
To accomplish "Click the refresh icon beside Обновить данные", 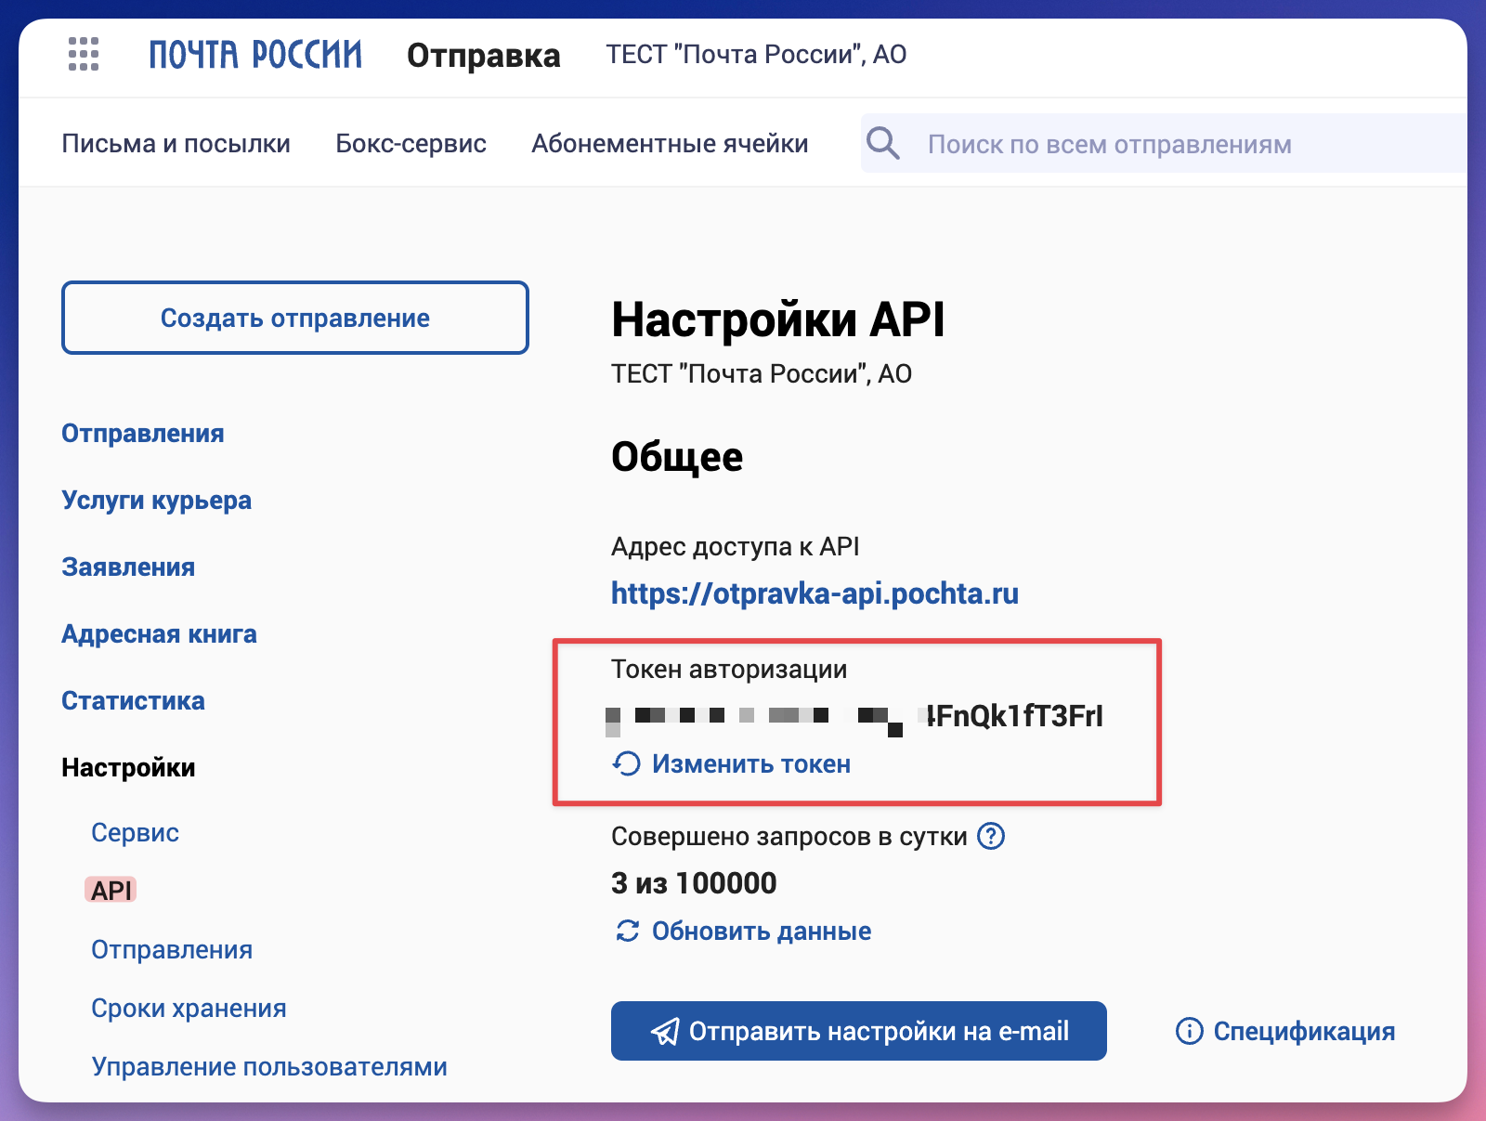I will tap(628, 931).
